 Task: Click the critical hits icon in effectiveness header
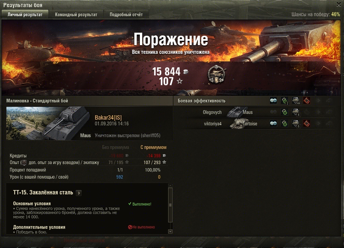[307, 100]
